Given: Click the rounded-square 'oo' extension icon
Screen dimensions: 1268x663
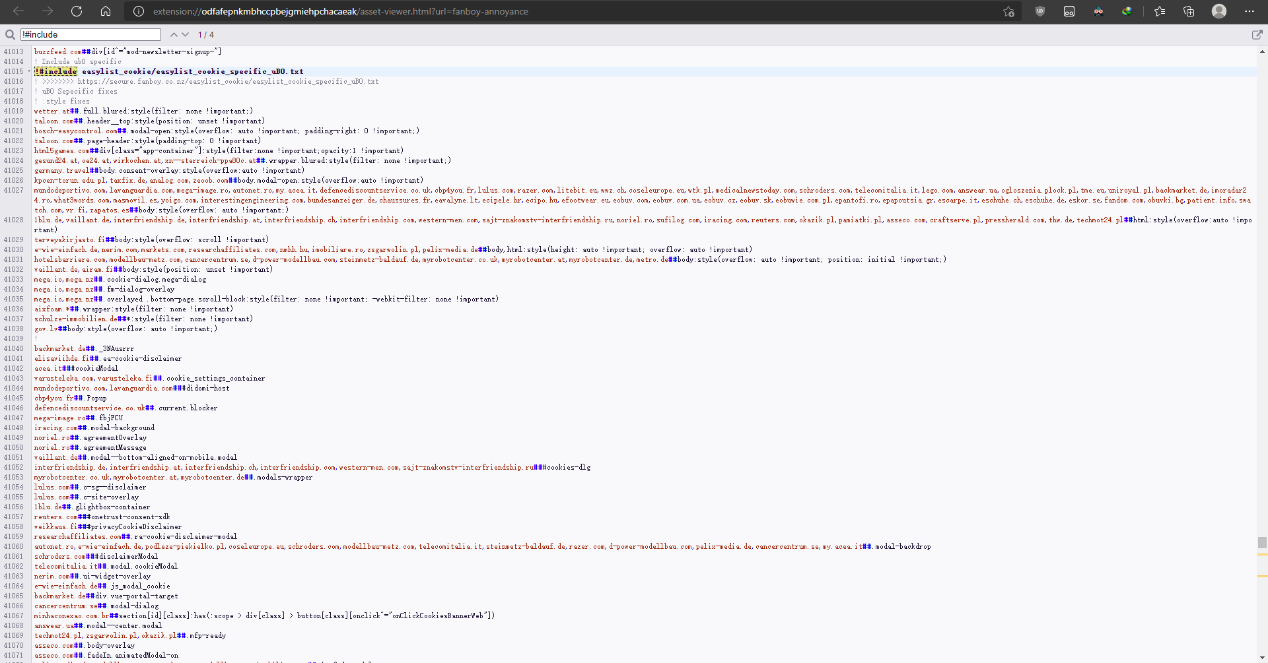Looking at the screenshot, I should point(1069,11).
